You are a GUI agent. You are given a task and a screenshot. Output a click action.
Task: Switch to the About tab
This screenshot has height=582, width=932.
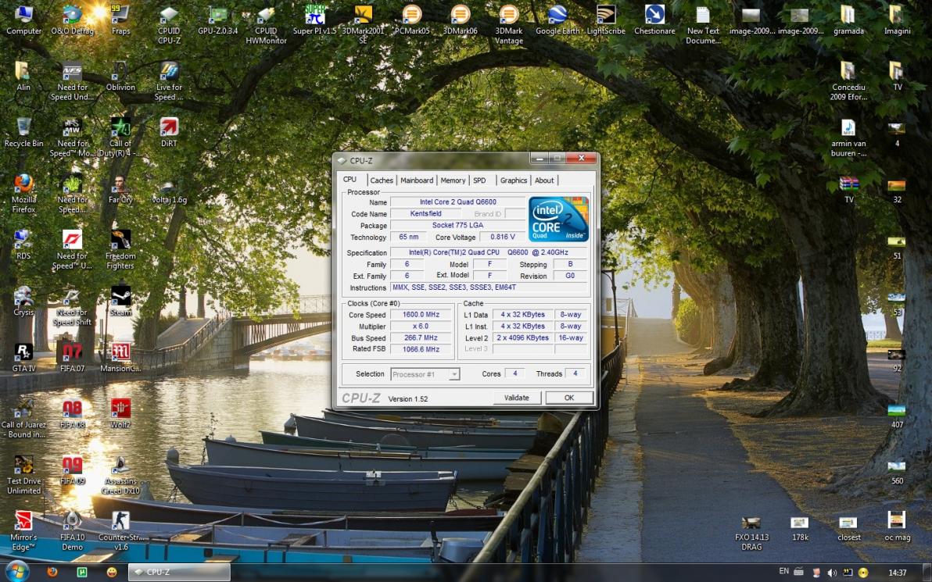(x=544, y=180)
